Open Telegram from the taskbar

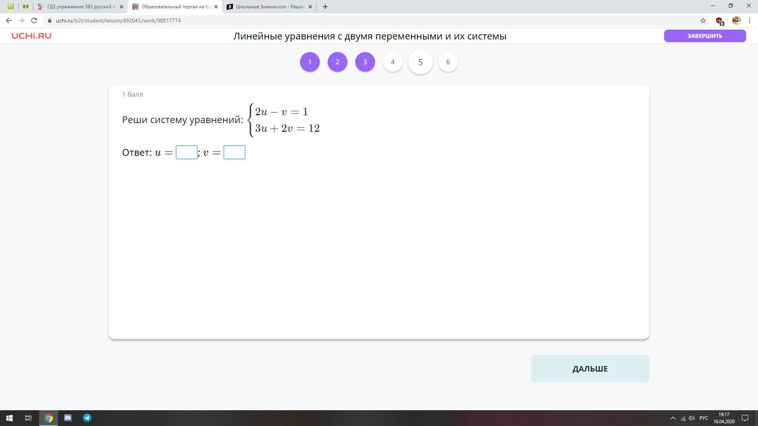click(x=87, y=418)
